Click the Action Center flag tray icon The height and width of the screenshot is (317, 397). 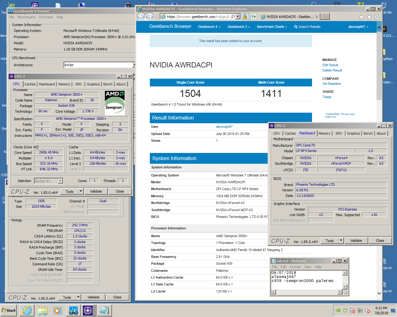353,310
